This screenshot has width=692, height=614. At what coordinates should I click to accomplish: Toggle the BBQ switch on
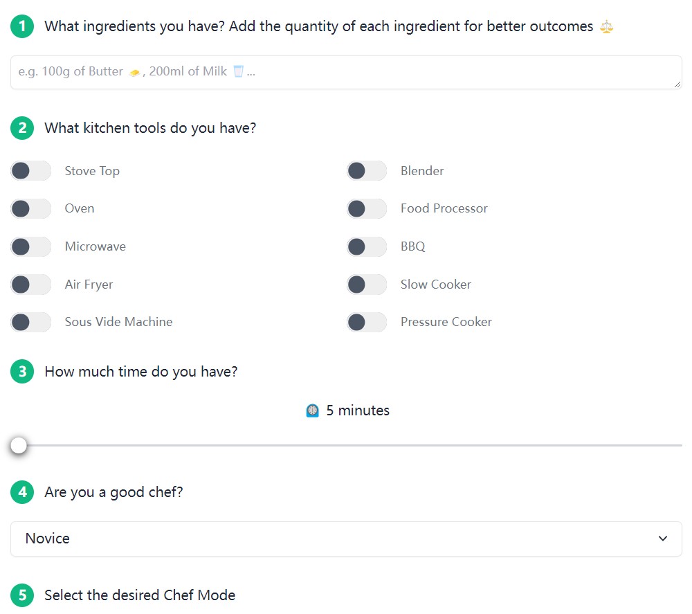[x=367, y=246]
